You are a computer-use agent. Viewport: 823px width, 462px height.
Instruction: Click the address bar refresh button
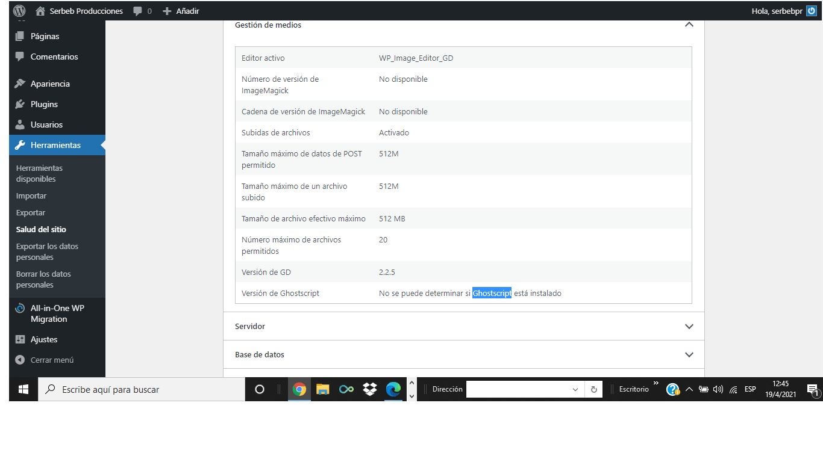tap(593, 389)
